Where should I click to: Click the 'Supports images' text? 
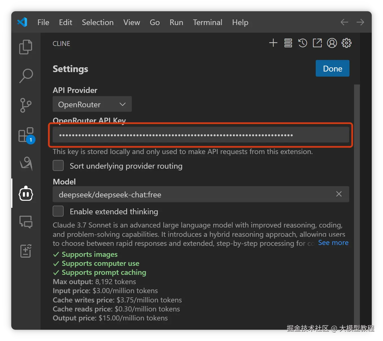pyautogui.click(x=90, y=254)
